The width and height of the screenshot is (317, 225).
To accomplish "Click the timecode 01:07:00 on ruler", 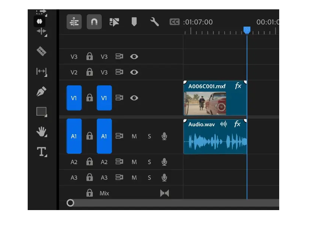I will (198, 22).
